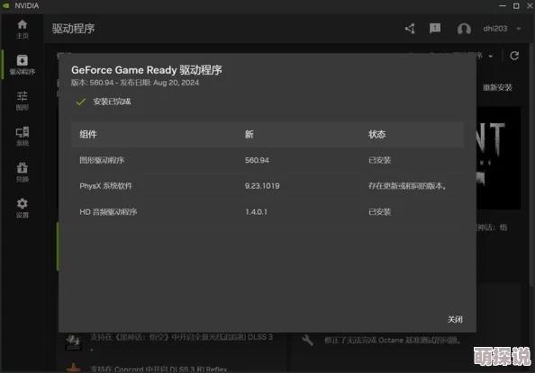Open the 设置 settings gear
The width and height of the screenshot is (535, 373).
(23, 209)
